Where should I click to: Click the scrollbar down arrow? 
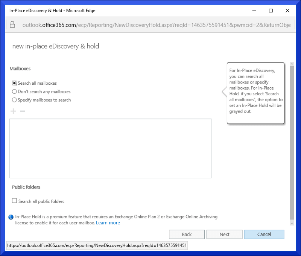click(292, 223)
